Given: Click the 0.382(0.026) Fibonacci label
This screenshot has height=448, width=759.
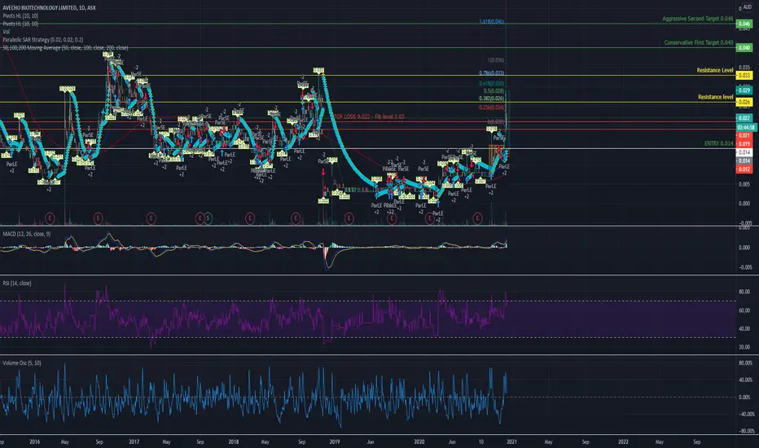Looking at the screenshot, I should (x=492, y=99).
